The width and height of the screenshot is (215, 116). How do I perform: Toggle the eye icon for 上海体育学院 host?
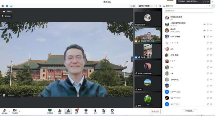click(204, 24)
